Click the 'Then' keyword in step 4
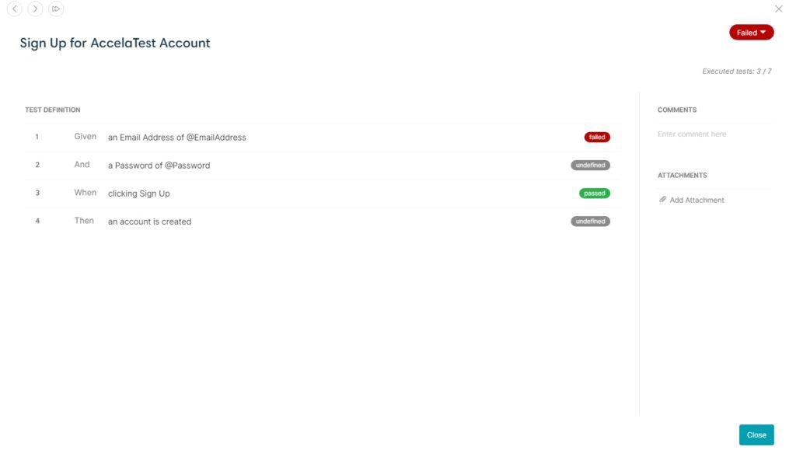The image size is (796, 464). pos(84,221)
